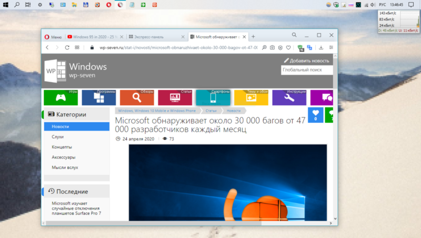Open the Opera Меню button

(53, 37)
